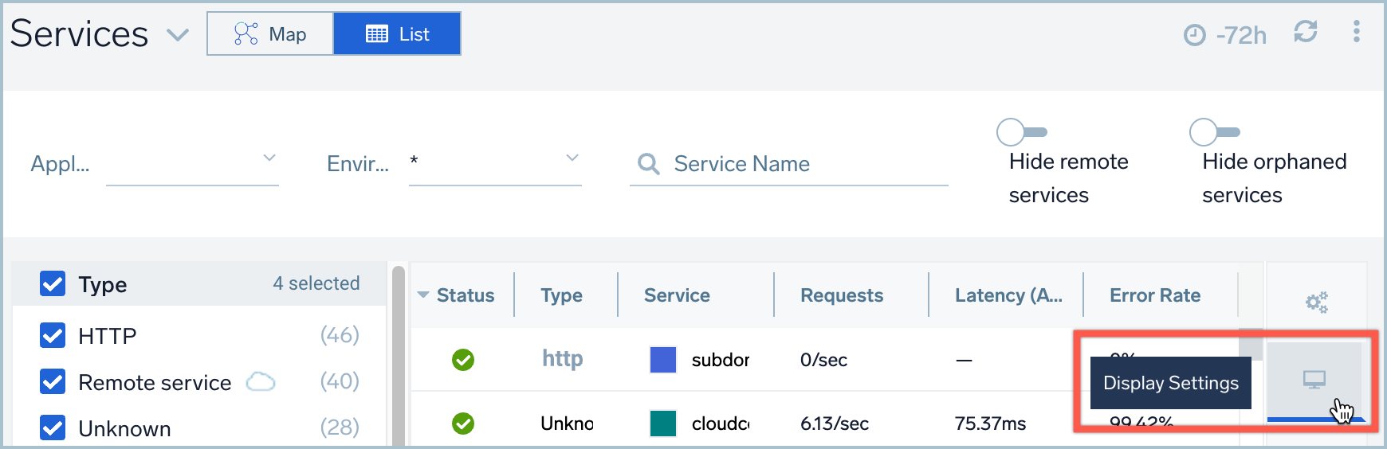The width and height of the screenshot is (1387, 449).
Task: Select the List view tab
Action: click(397, 33)
